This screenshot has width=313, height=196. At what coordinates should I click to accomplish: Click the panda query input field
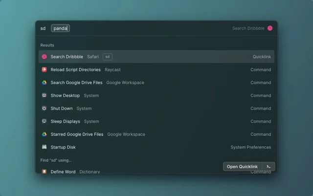(60, 28)
